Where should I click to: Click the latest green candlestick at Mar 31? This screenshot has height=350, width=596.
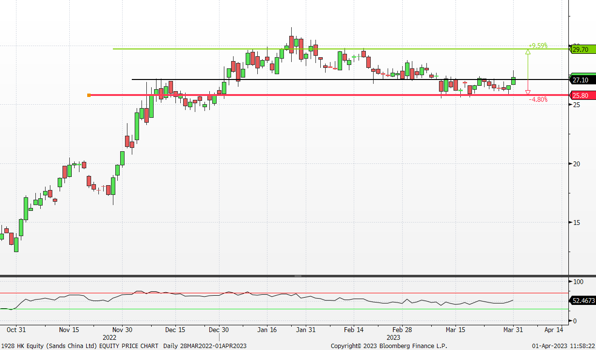(514, 80)
